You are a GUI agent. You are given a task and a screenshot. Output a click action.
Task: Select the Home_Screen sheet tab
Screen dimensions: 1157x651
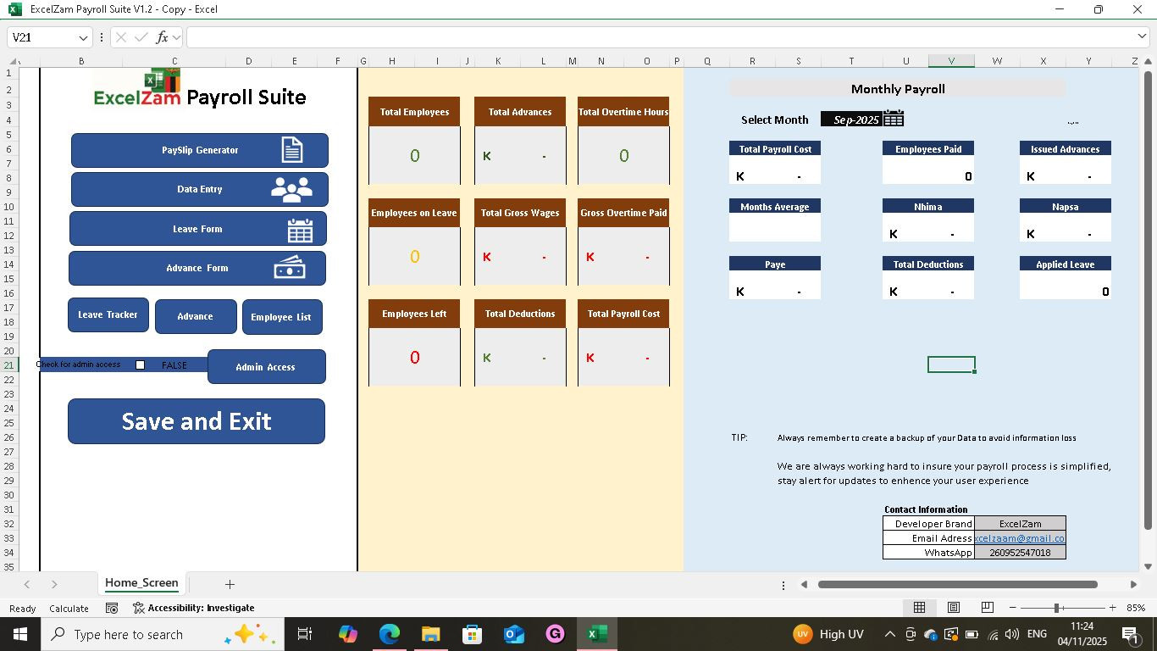tap(141, 583)
